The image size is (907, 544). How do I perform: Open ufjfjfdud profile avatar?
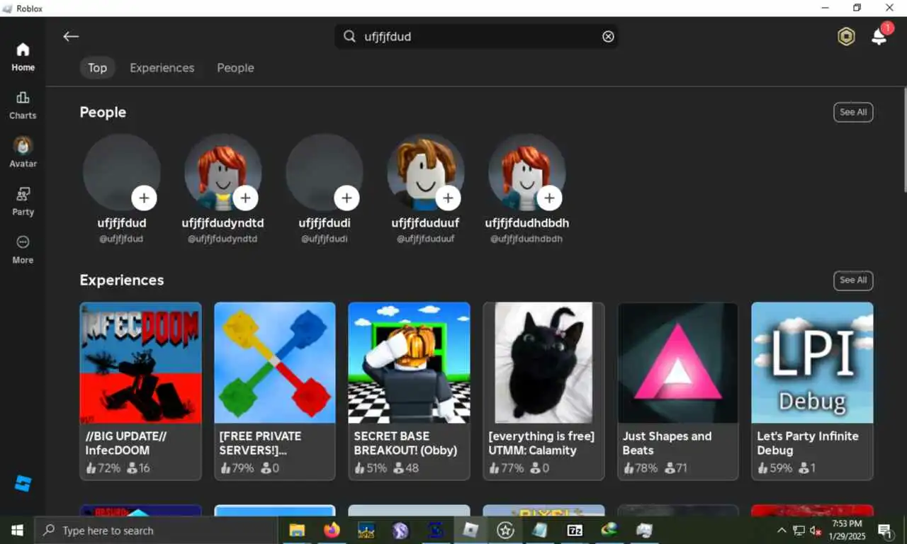pyautogui.click(x=121, y=172)
